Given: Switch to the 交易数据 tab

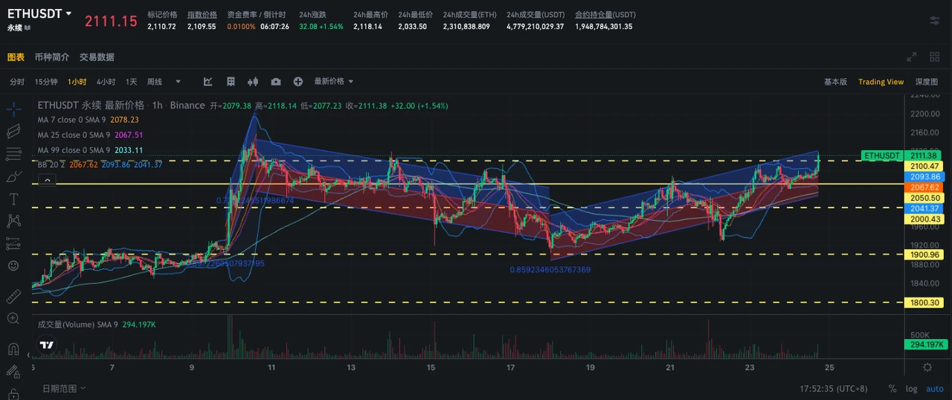Looking at the screenshot, I should pos(97,57).
